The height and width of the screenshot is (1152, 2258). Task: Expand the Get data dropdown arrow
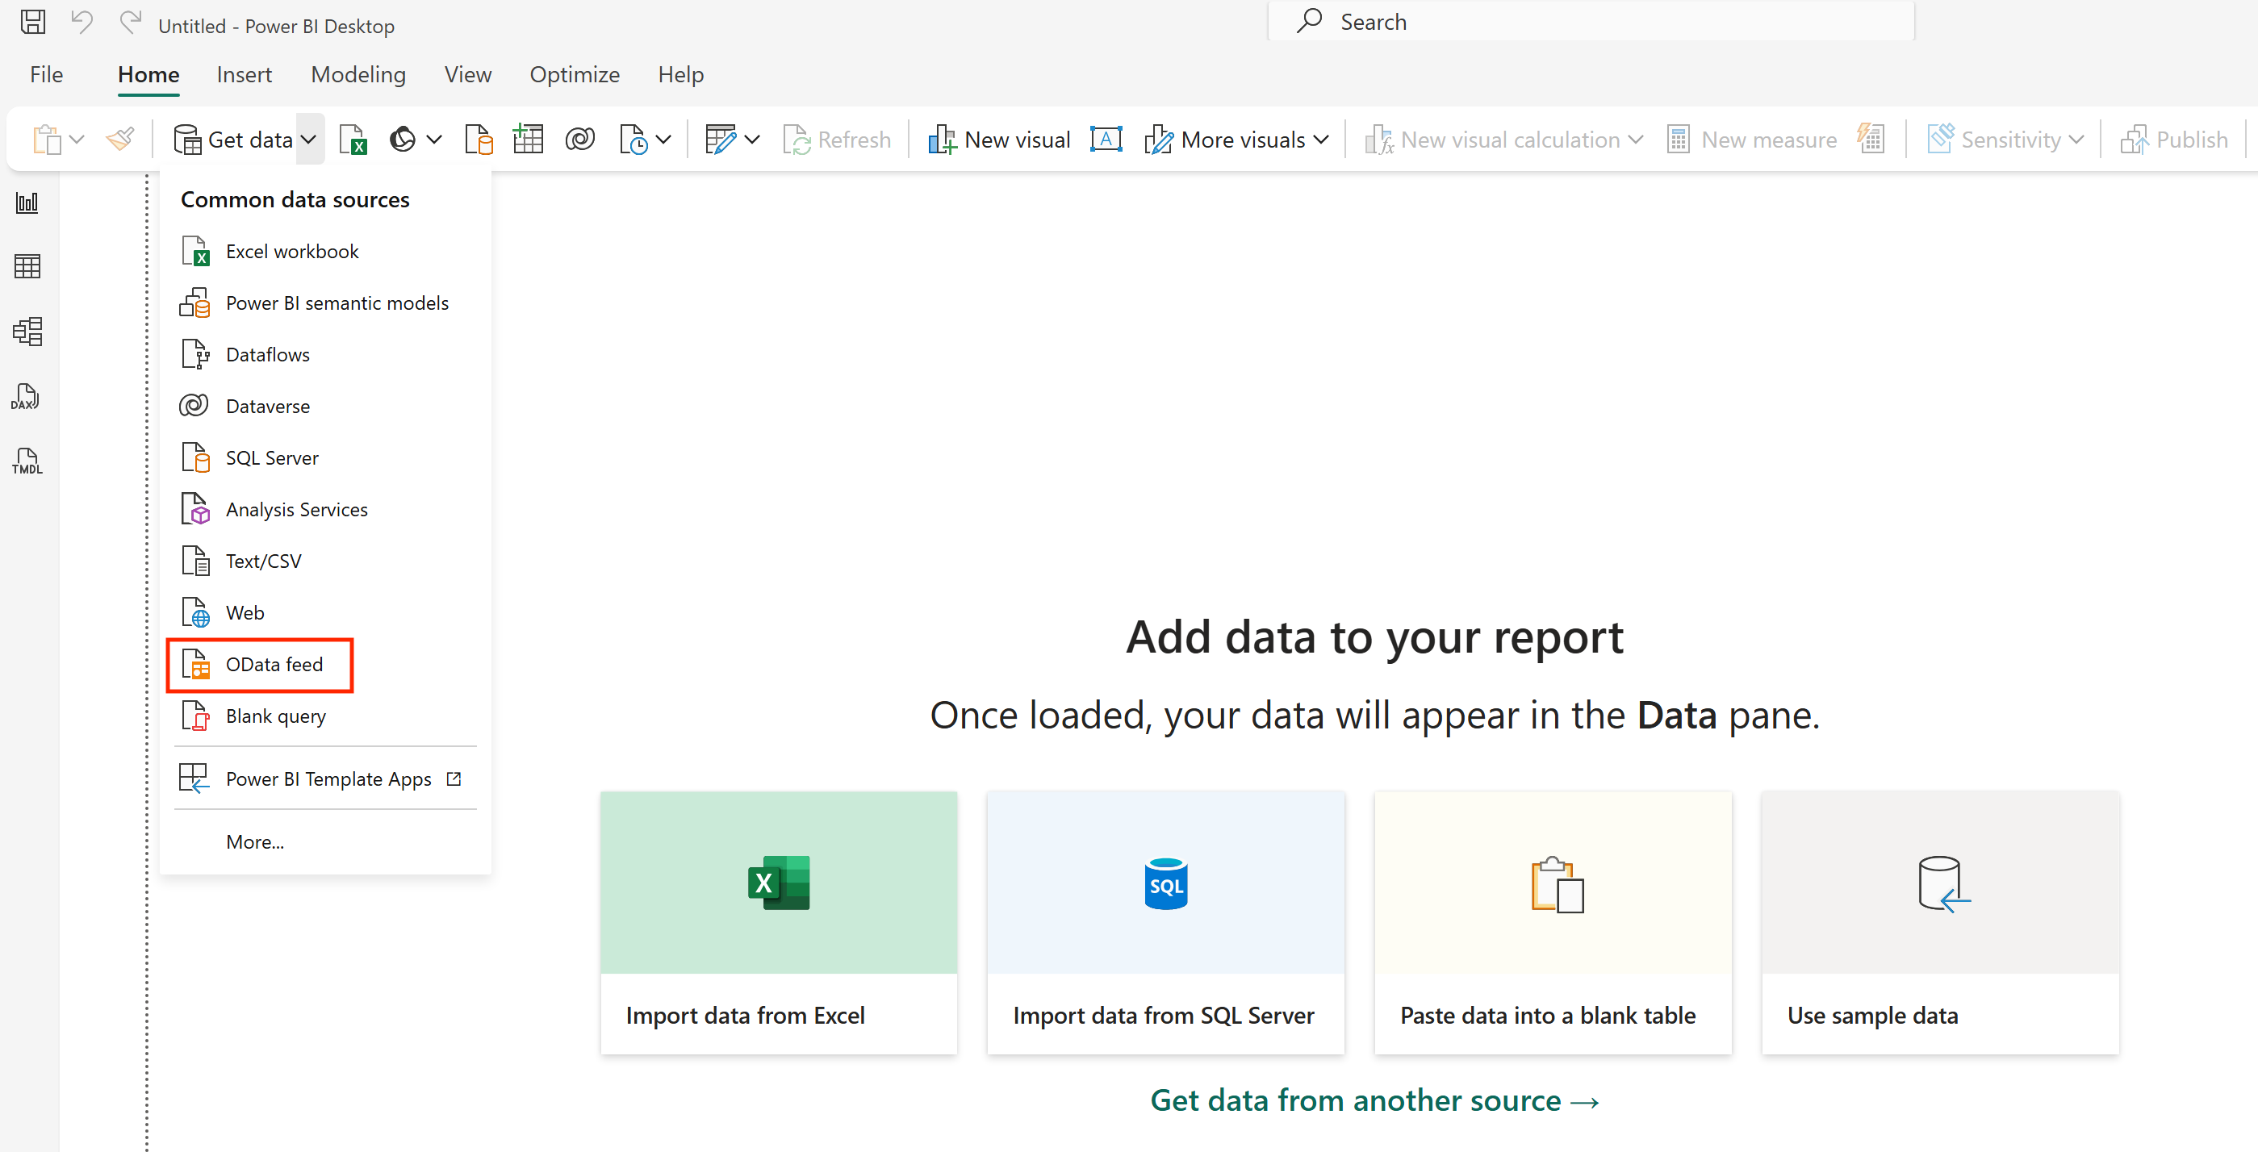pos(308,140)
